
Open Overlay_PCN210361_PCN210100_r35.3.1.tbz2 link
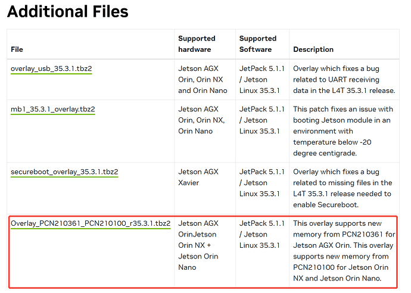coord(91,223)
